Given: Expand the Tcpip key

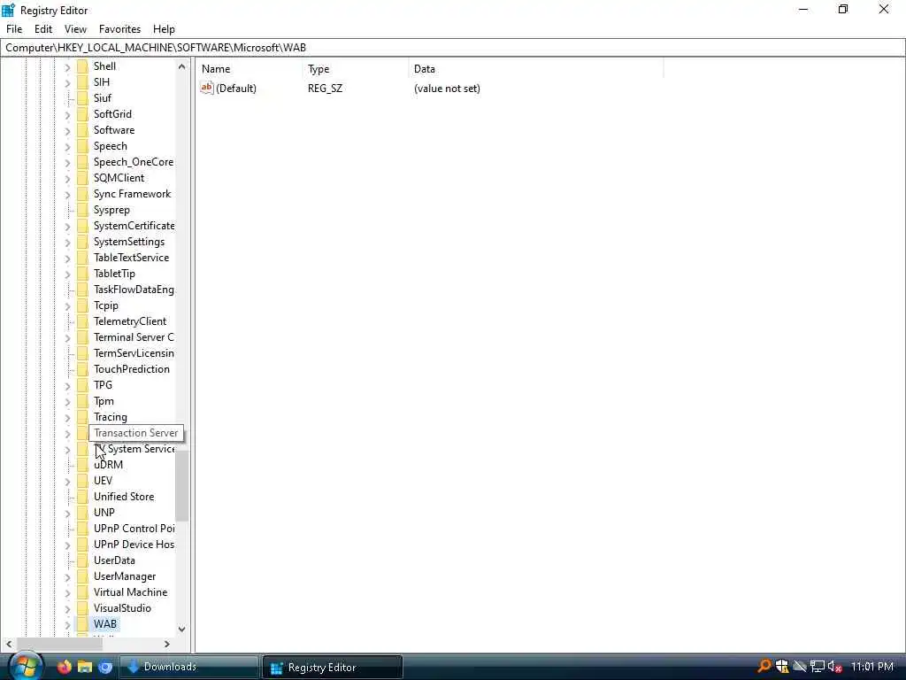Looking at the screenshot, I should tap(67, 306).
